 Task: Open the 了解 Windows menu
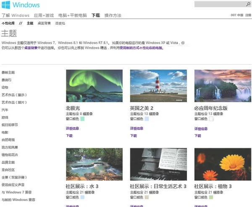tap(16, 16)
